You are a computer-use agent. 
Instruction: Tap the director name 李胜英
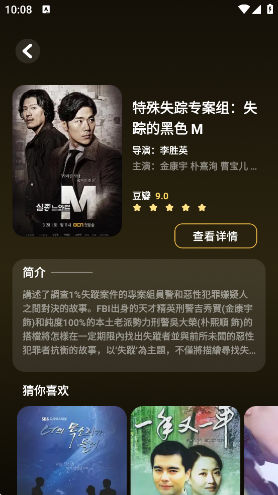click(x=174, y=150)
